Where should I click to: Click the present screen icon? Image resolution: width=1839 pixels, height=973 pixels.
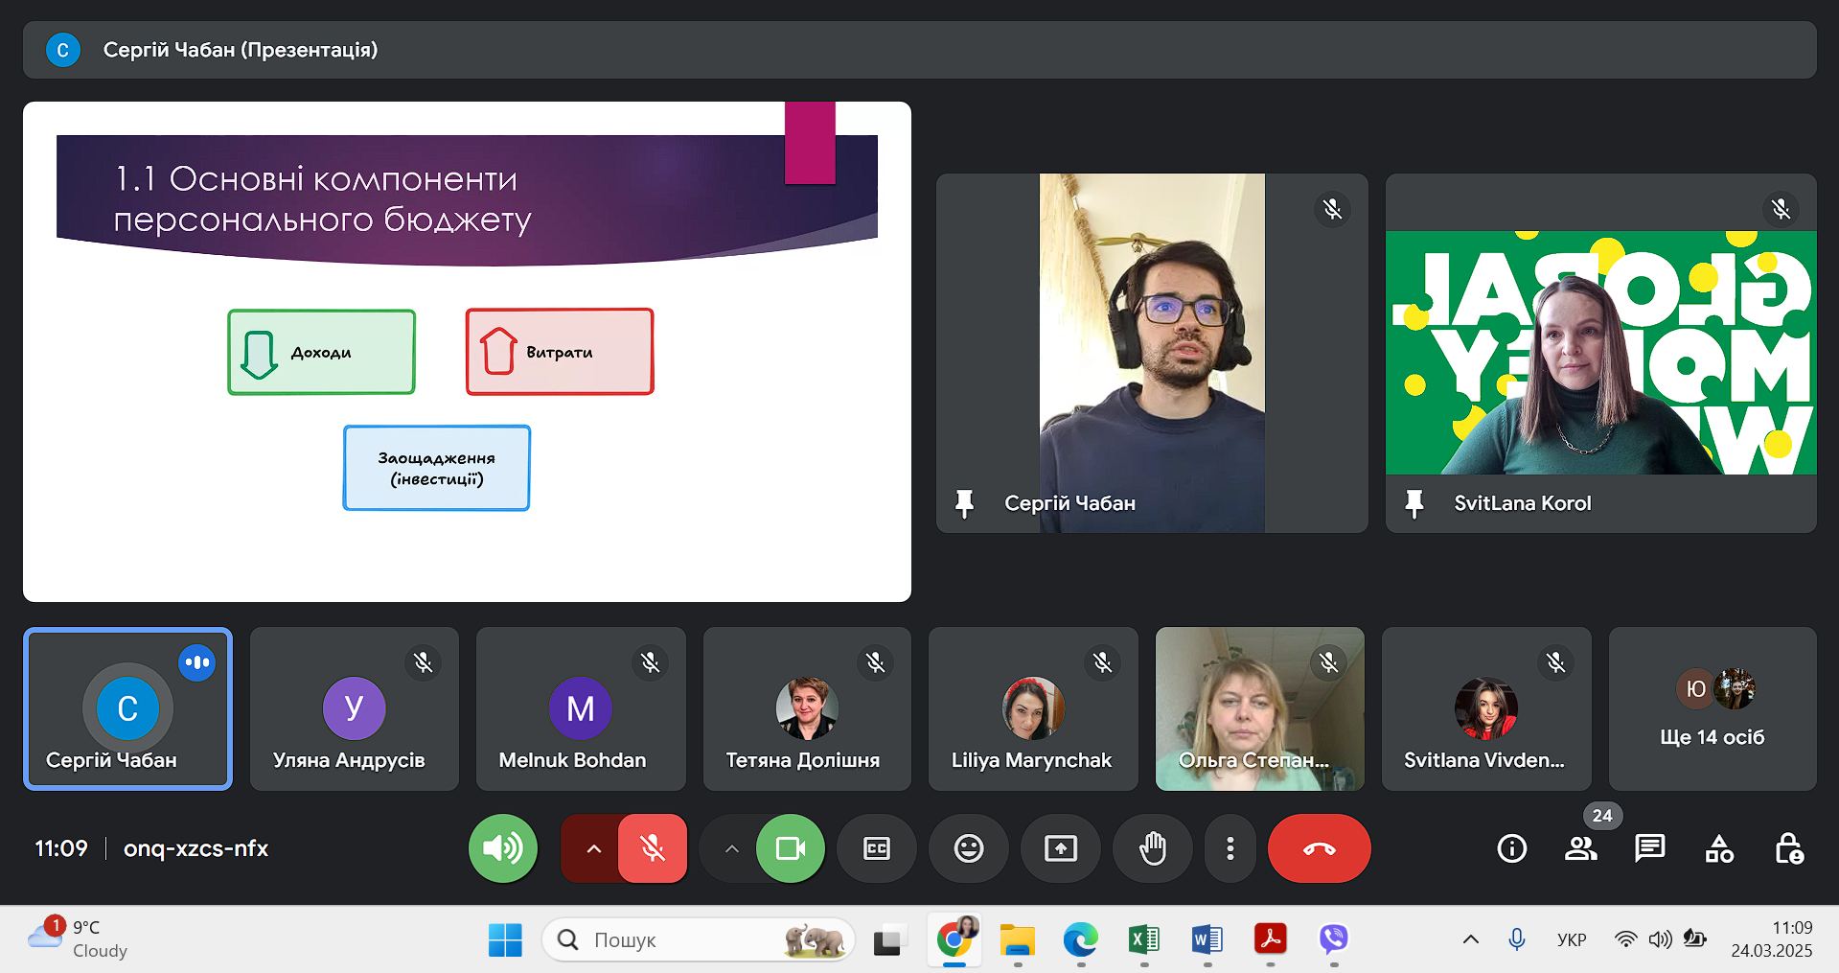tap(1060, 848)
